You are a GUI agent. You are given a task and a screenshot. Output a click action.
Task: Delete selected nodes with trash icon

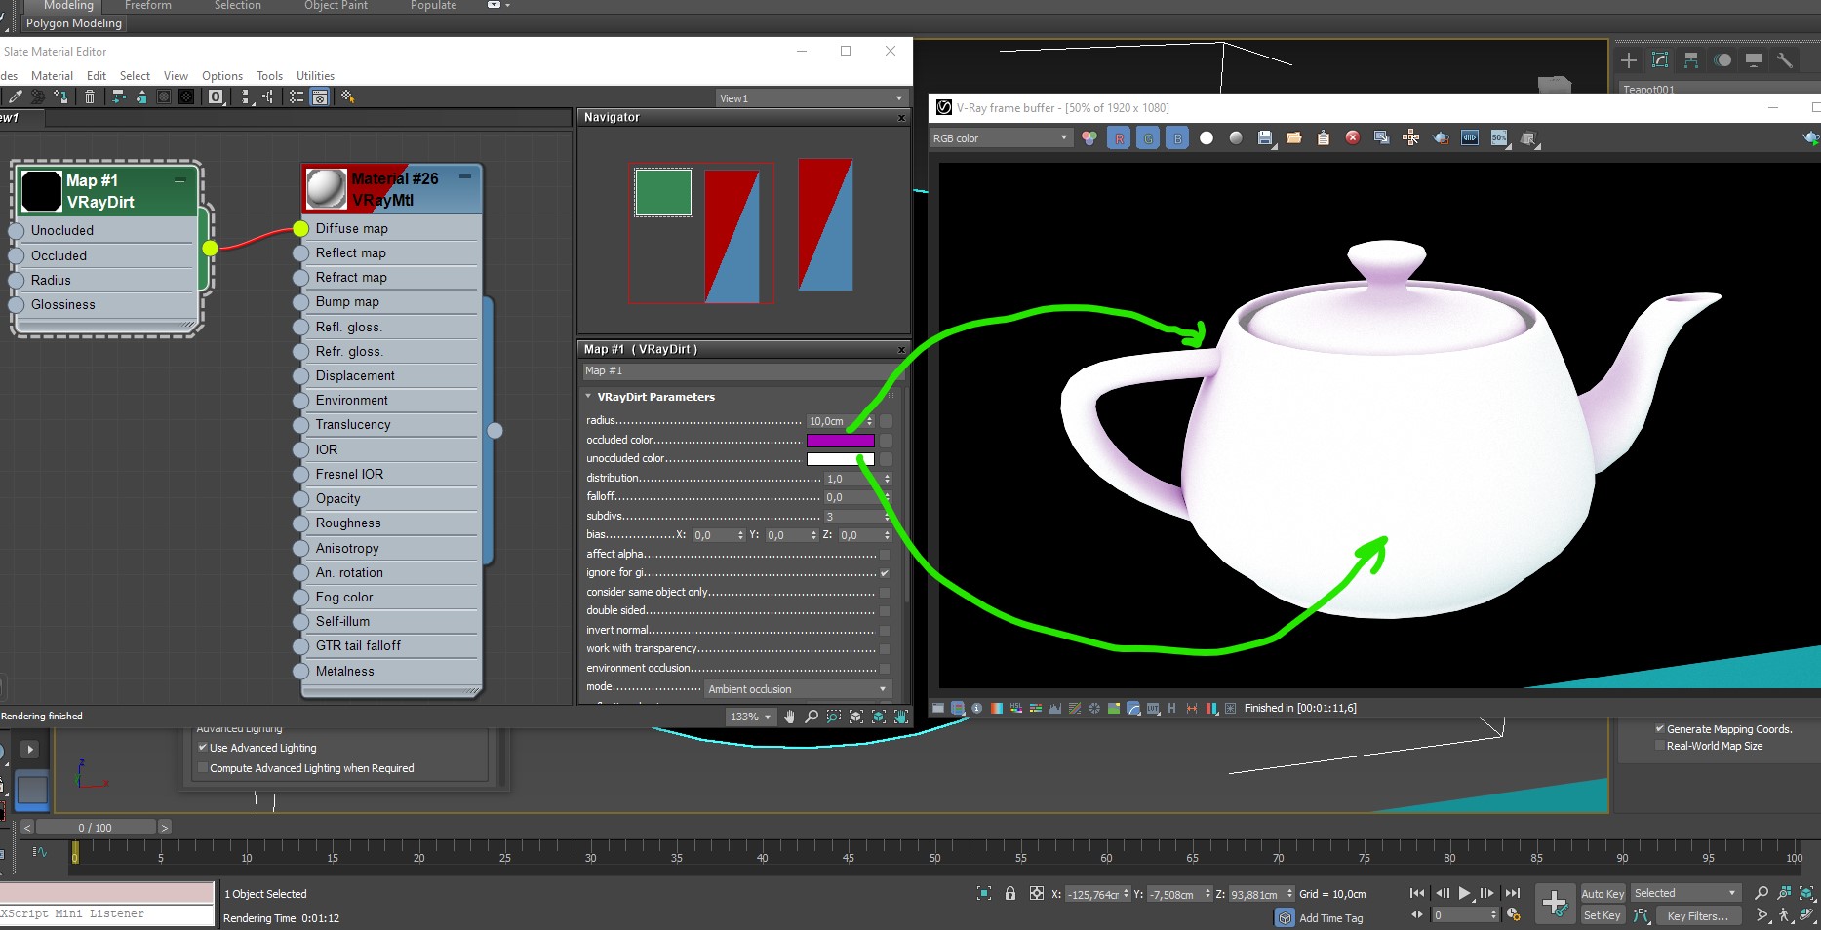click(90, 97)
